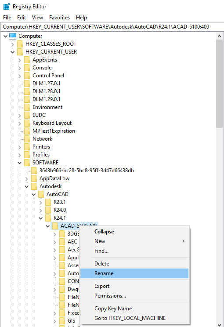224x327 pixels.
Task: Open the New submenu in context menu
Action: (134, 241)
